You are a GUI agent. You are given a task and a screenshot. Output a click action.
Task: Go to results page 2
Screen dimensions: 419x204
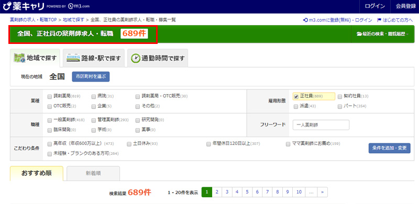[217, 192]
